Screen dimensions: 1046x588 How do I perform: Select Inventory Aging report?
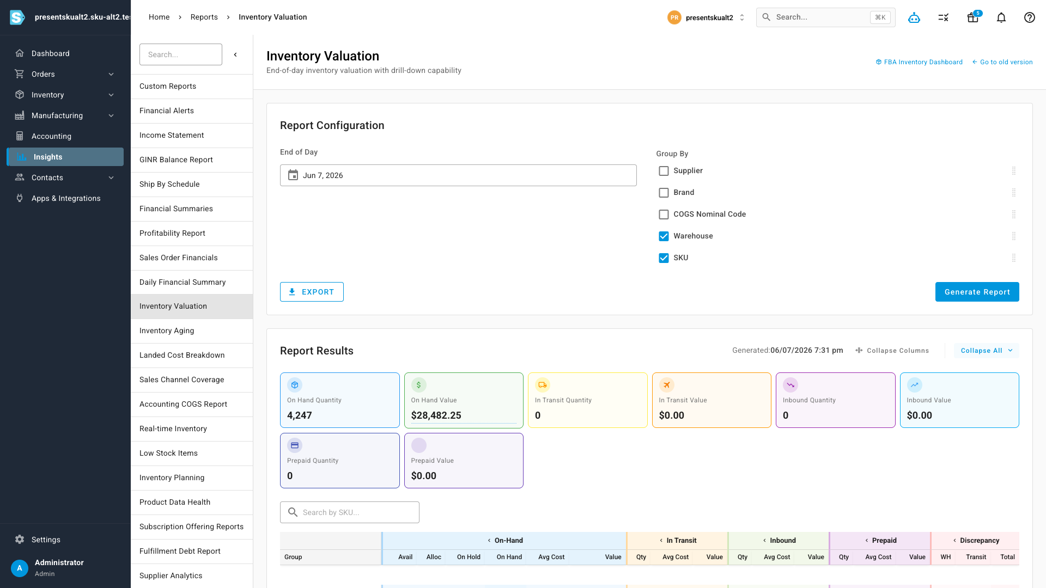tap(192, 331)
